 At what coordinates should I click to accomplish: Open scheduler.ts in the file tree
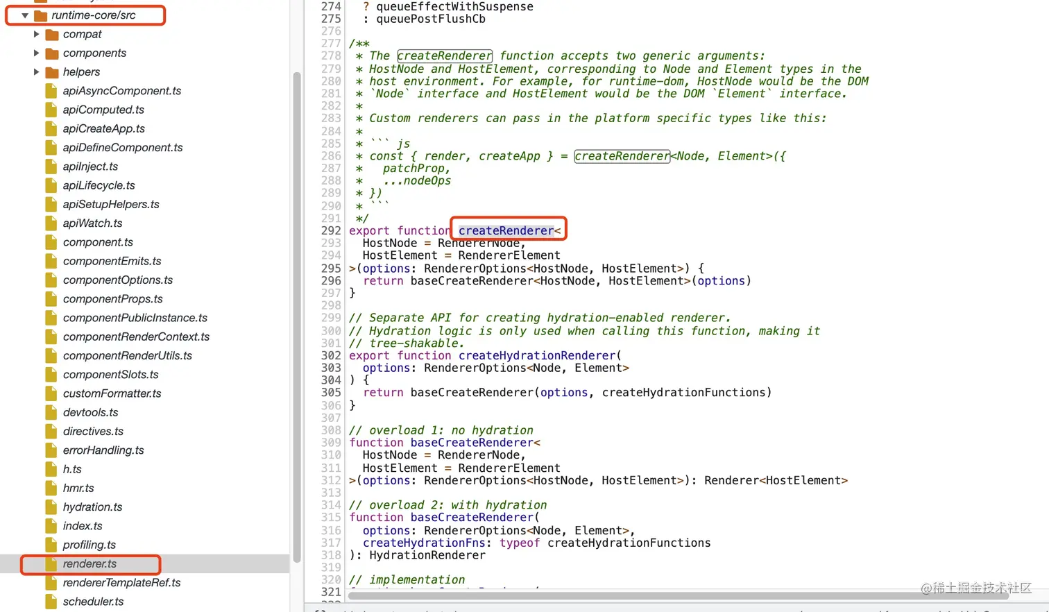point(93,602)
